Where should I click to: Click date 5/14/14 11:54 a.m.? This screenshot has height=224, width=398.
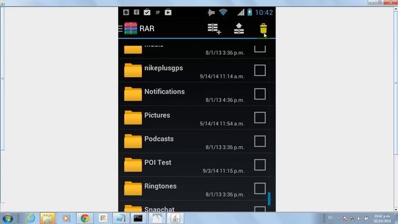tap(222, 124)
